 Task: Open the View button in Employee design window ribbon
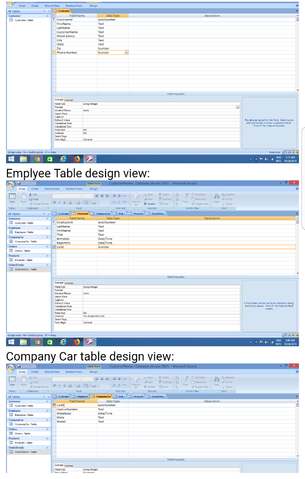[x=12, y=198]
